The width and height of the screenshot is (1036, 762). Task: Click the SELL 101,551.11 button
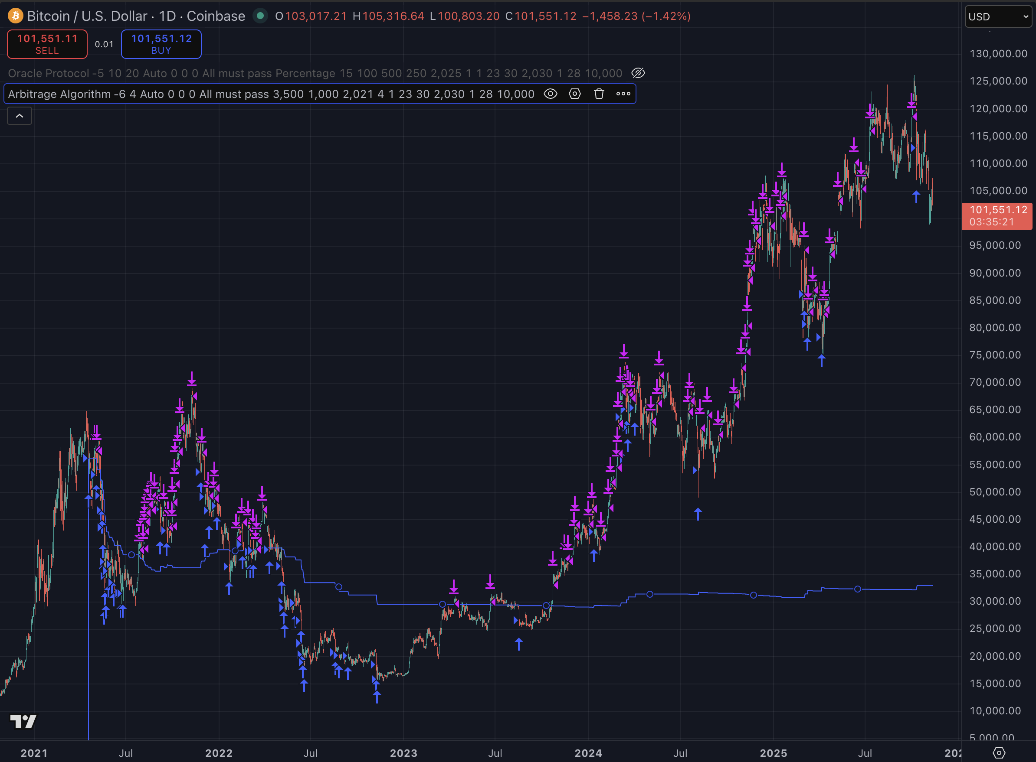[x=47, y=44]
